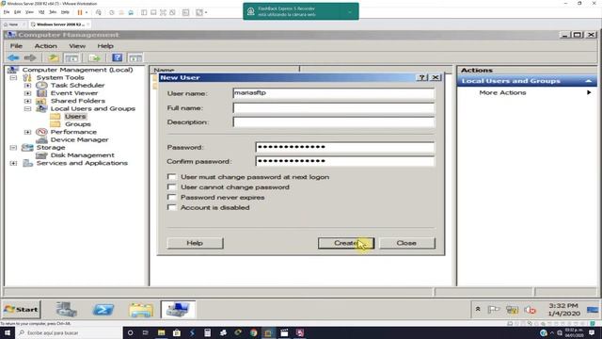Click the Full name input field
This screenshot has width=602, height=339.
tap(334, 108)
